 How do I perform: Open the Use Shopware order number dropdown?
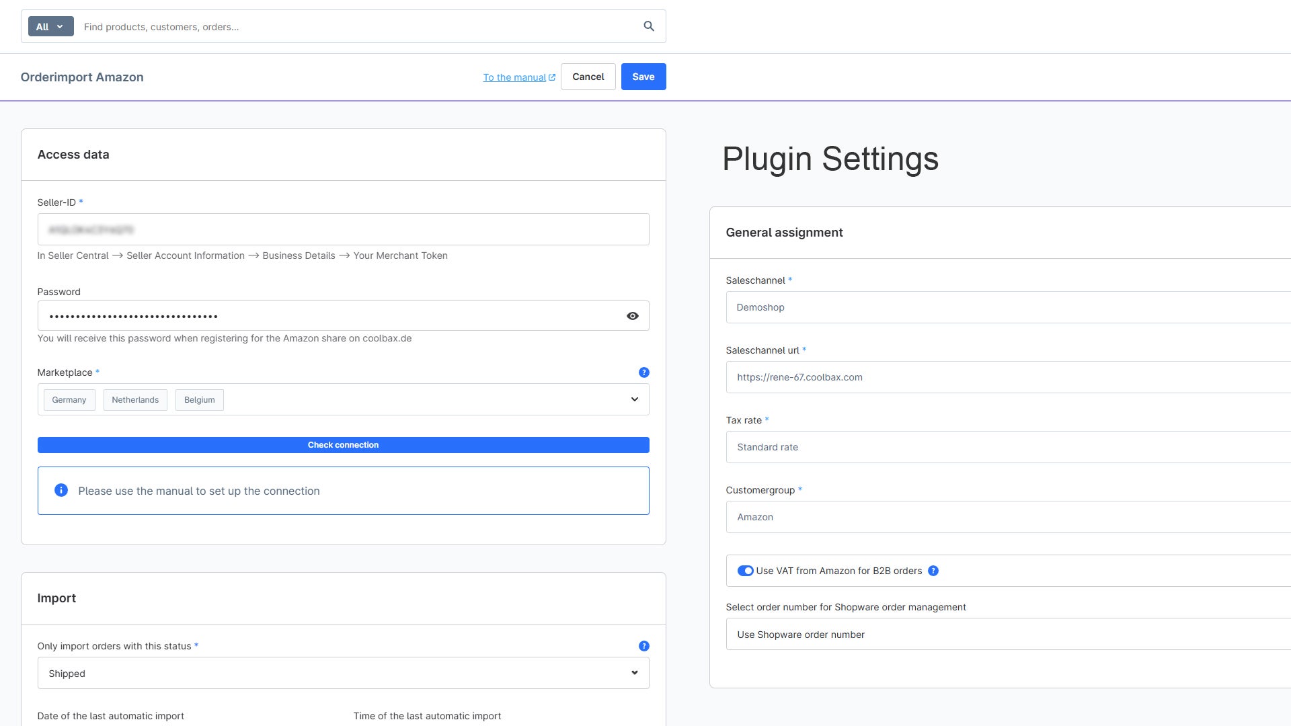tap(1009, 634)
